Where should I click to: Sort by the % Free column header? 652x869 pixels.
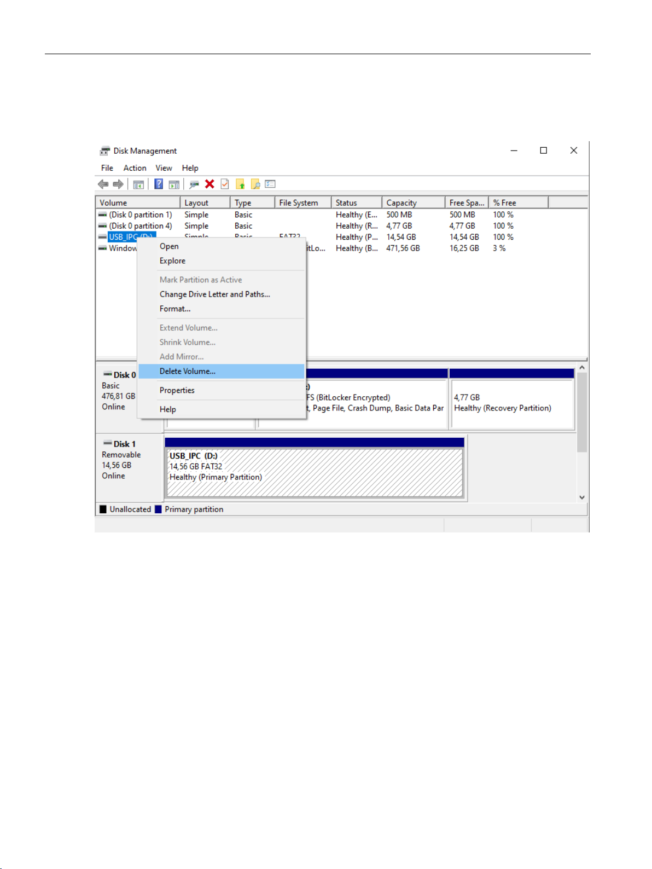tap(518, 202)
